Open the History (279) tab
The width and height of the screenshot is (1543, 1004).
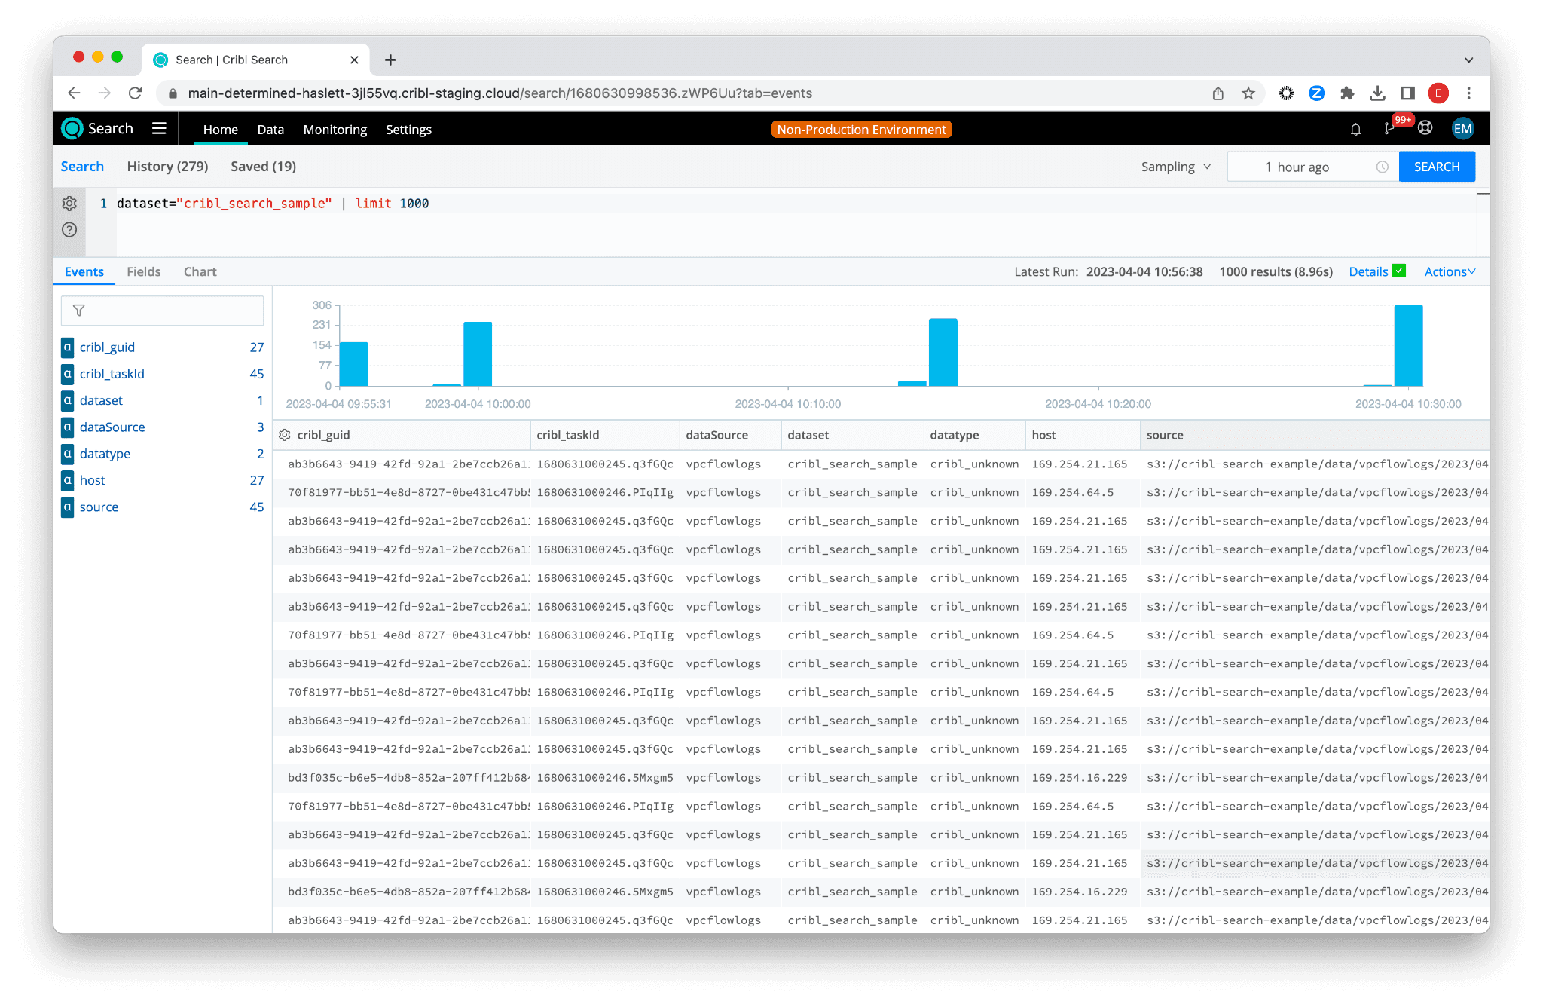tap(167, 167)
